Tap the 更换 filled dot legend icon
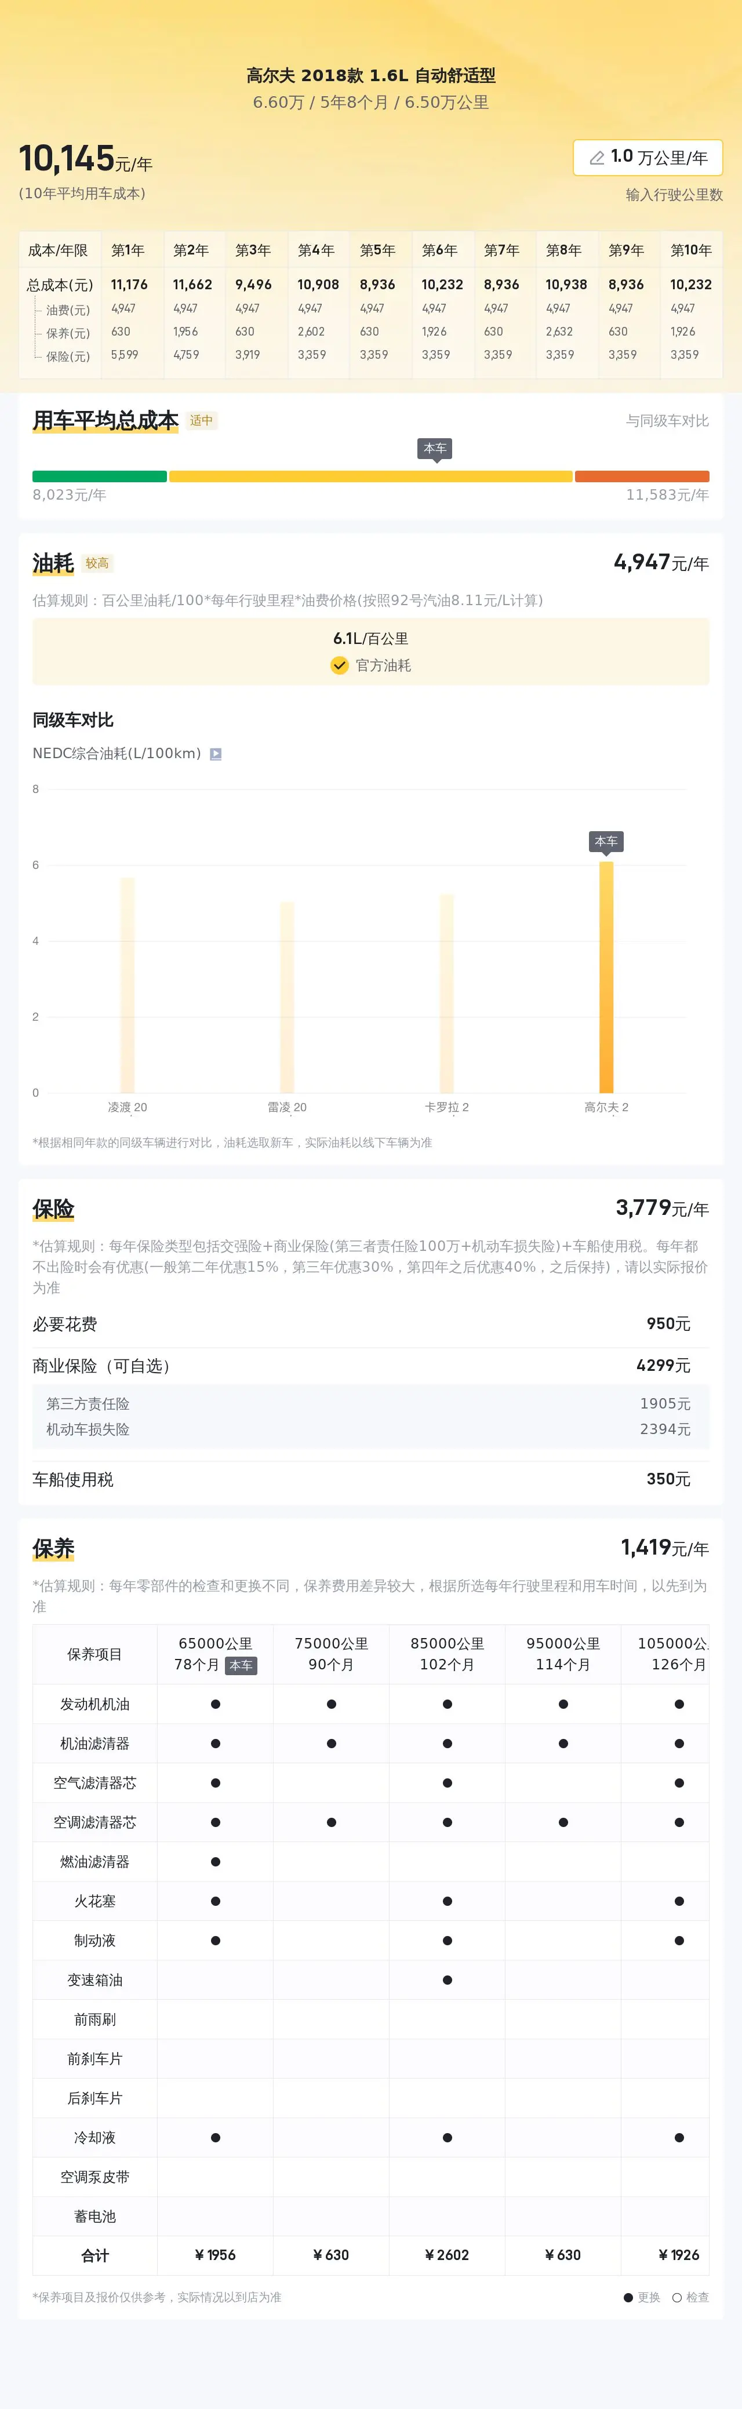 (628, 2297)
